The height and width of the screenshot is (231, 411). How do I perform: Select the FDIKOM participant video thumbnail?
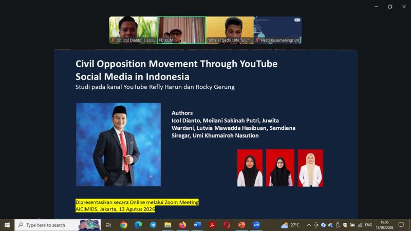point(181,30)
